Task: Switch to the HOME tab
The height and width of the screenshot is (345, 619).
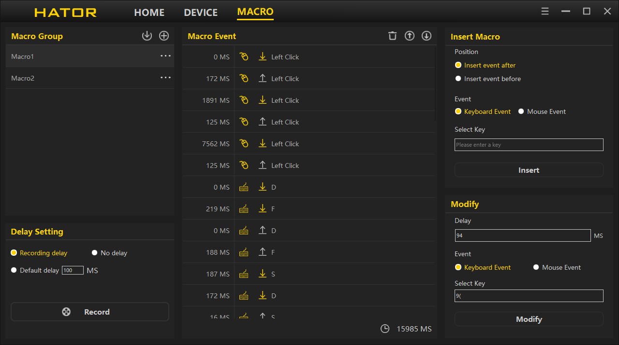Action: 149,13
